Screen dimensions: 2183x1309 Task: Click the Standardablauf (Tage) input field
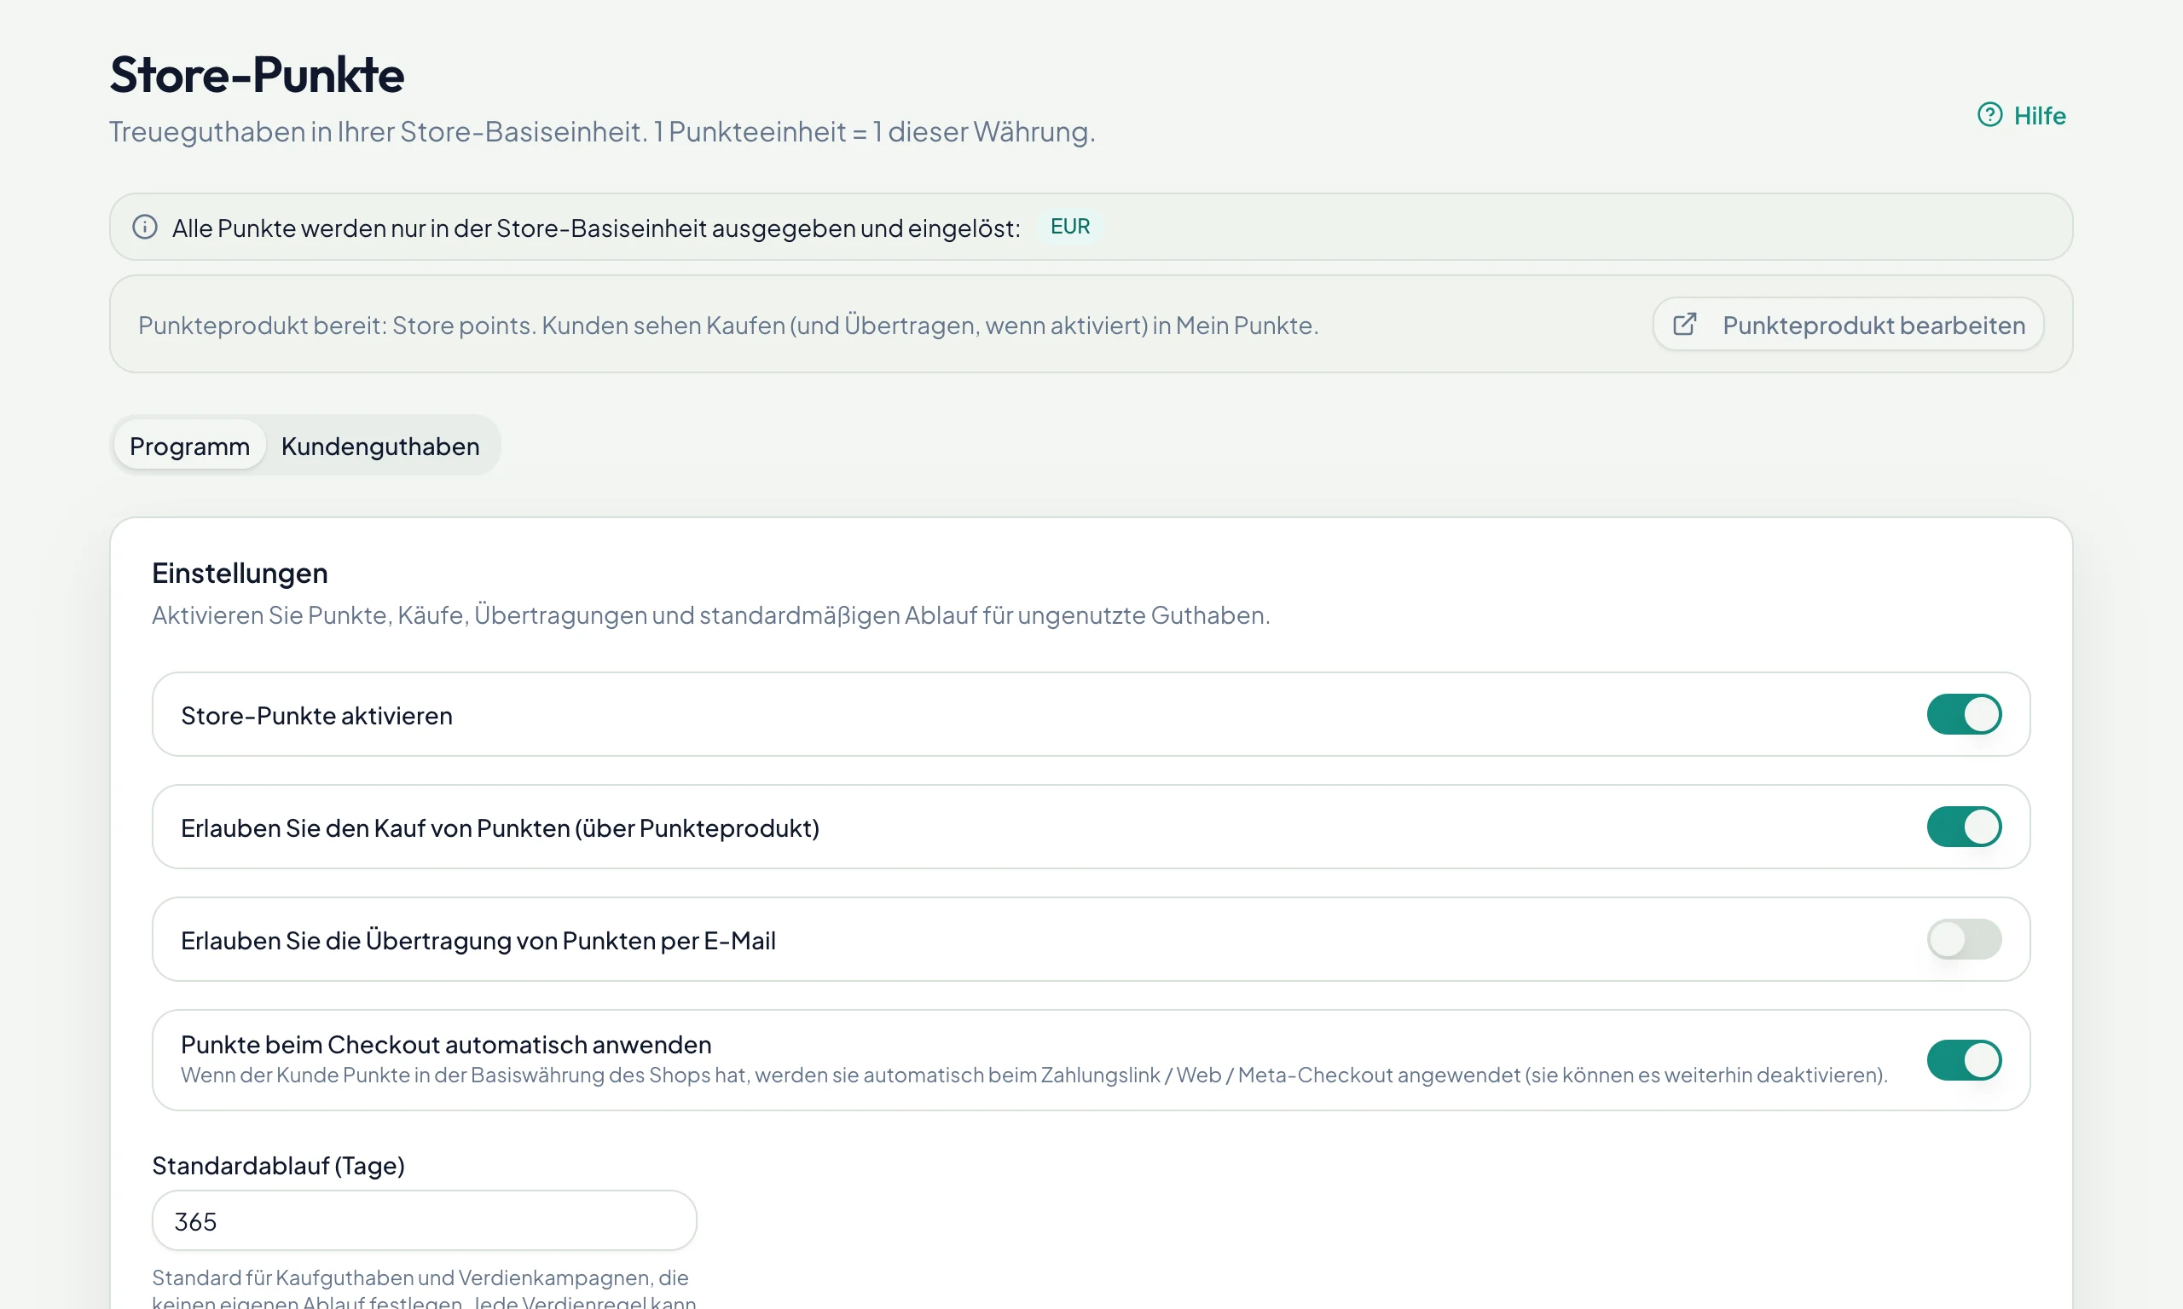click(425, 1220)
